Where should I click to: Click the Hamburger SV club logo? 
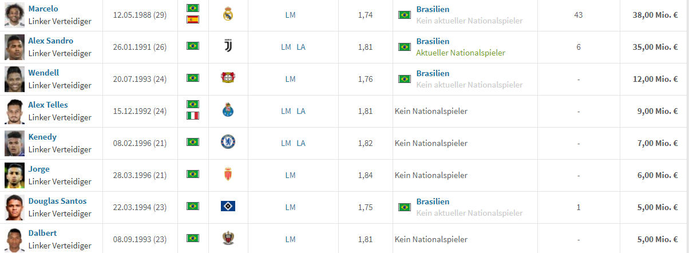point(228,206)
